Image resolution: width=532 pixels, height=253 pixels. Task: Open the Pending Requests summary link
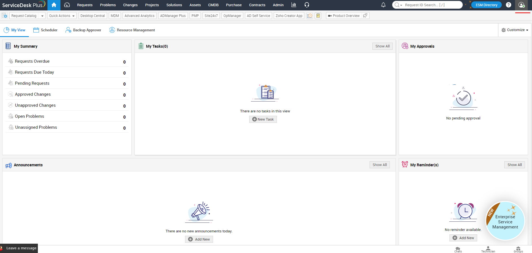click(32, 83)
